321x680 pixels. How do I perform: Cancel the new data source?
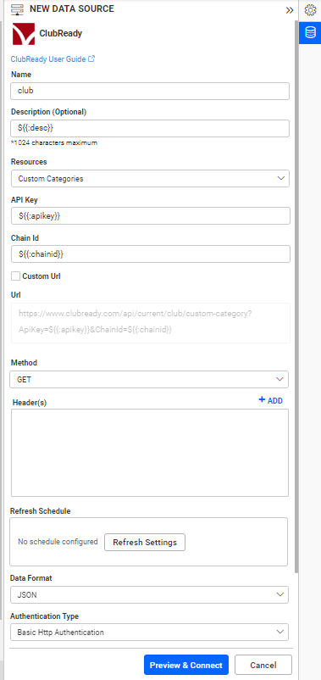click(x=263, y=665)
